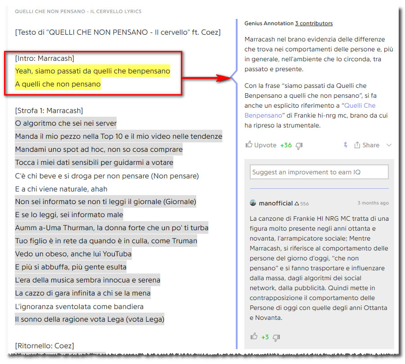Click the [Ritornello: Coez] section header

click(45, 346)
